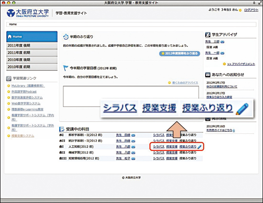The image size is (263, 203).
Task: Click the house icon on Home menu
Action: pos(10,36)
